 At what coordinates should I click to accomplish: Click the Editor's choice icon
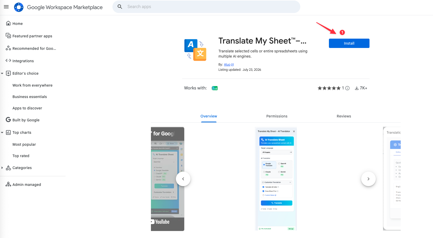tap(8, 73)
